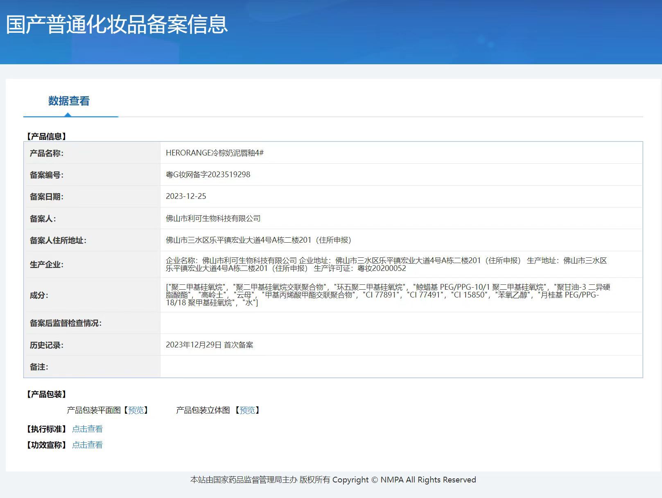Click the empty 备注 value cell
Image resolution: width=662 pixels, height=498 pixels.
coord(401,367)
